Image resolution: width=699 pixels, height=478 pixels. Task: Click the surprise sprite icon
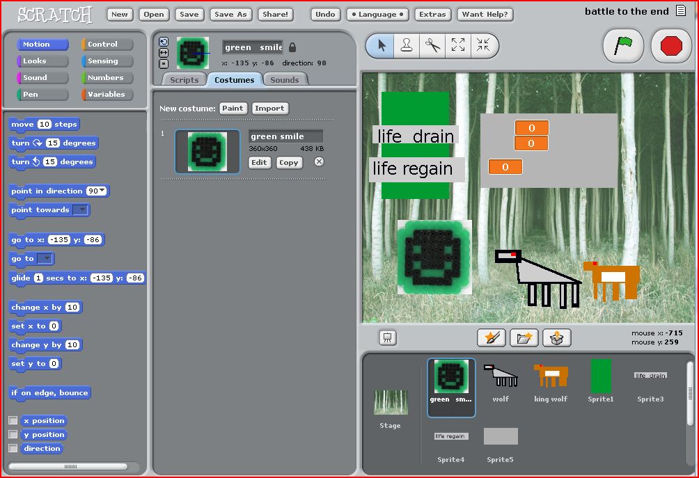[557, 337]
